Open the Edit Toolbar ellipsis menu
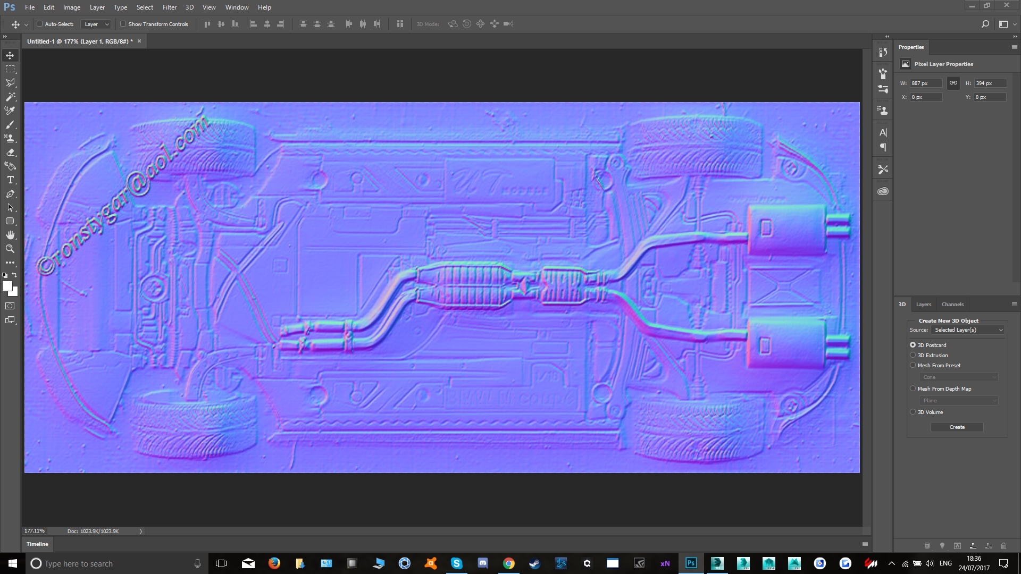Screen dimensions: 1021x574 point(10,263)
